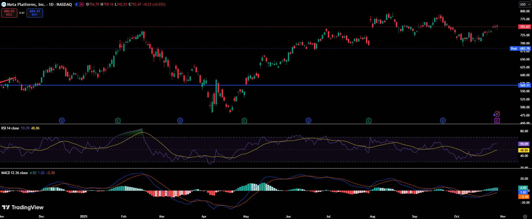Viewport: 532px width, 219px height.
Task: Expand the USD currency dropdown
Action: pyautogui.click(x=525, y=4)
